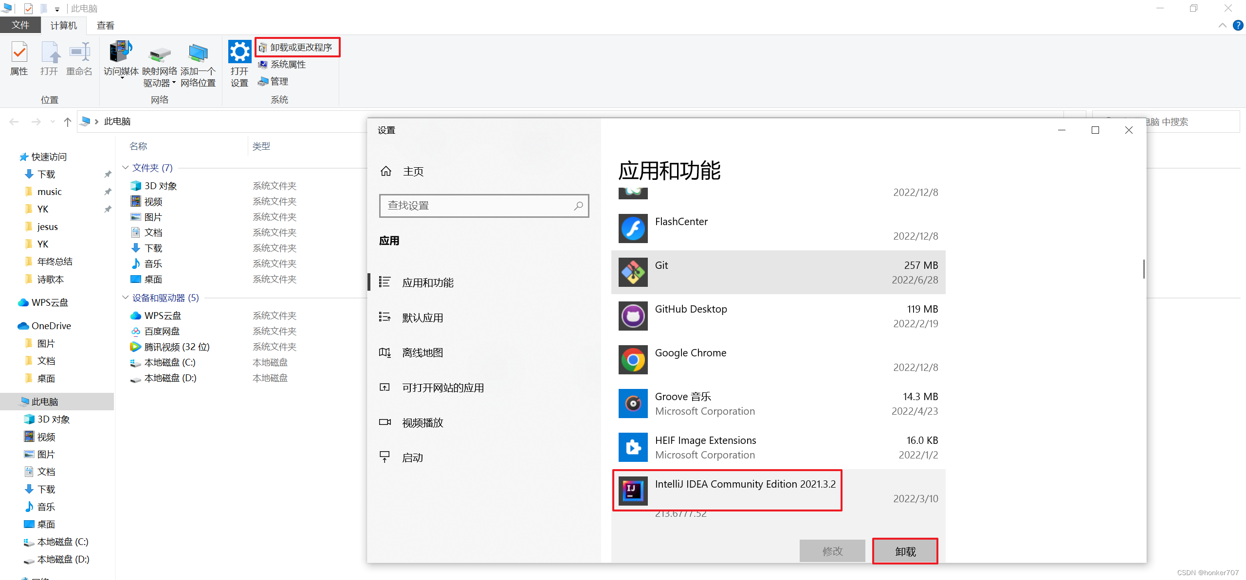The width and height of the screenshot is (1246, 580).
Task: Click the Home icon in Settings sidebar
Action: point(386,171)
